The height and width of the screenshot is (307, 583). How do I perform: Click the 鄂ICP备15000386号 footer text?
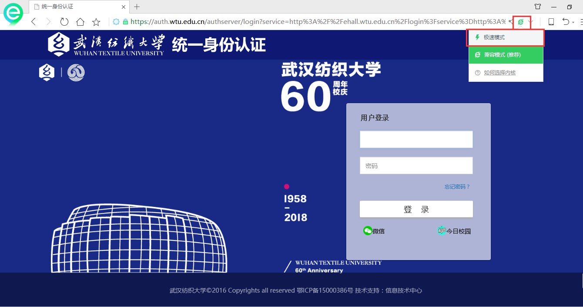tap(325, 290)
